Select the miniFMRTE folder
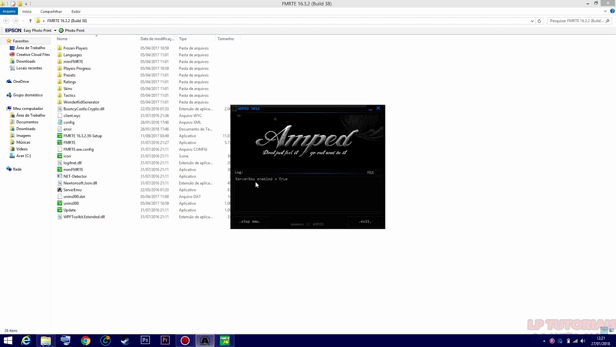This screenshot has width=616, height=347. [73, 62]
